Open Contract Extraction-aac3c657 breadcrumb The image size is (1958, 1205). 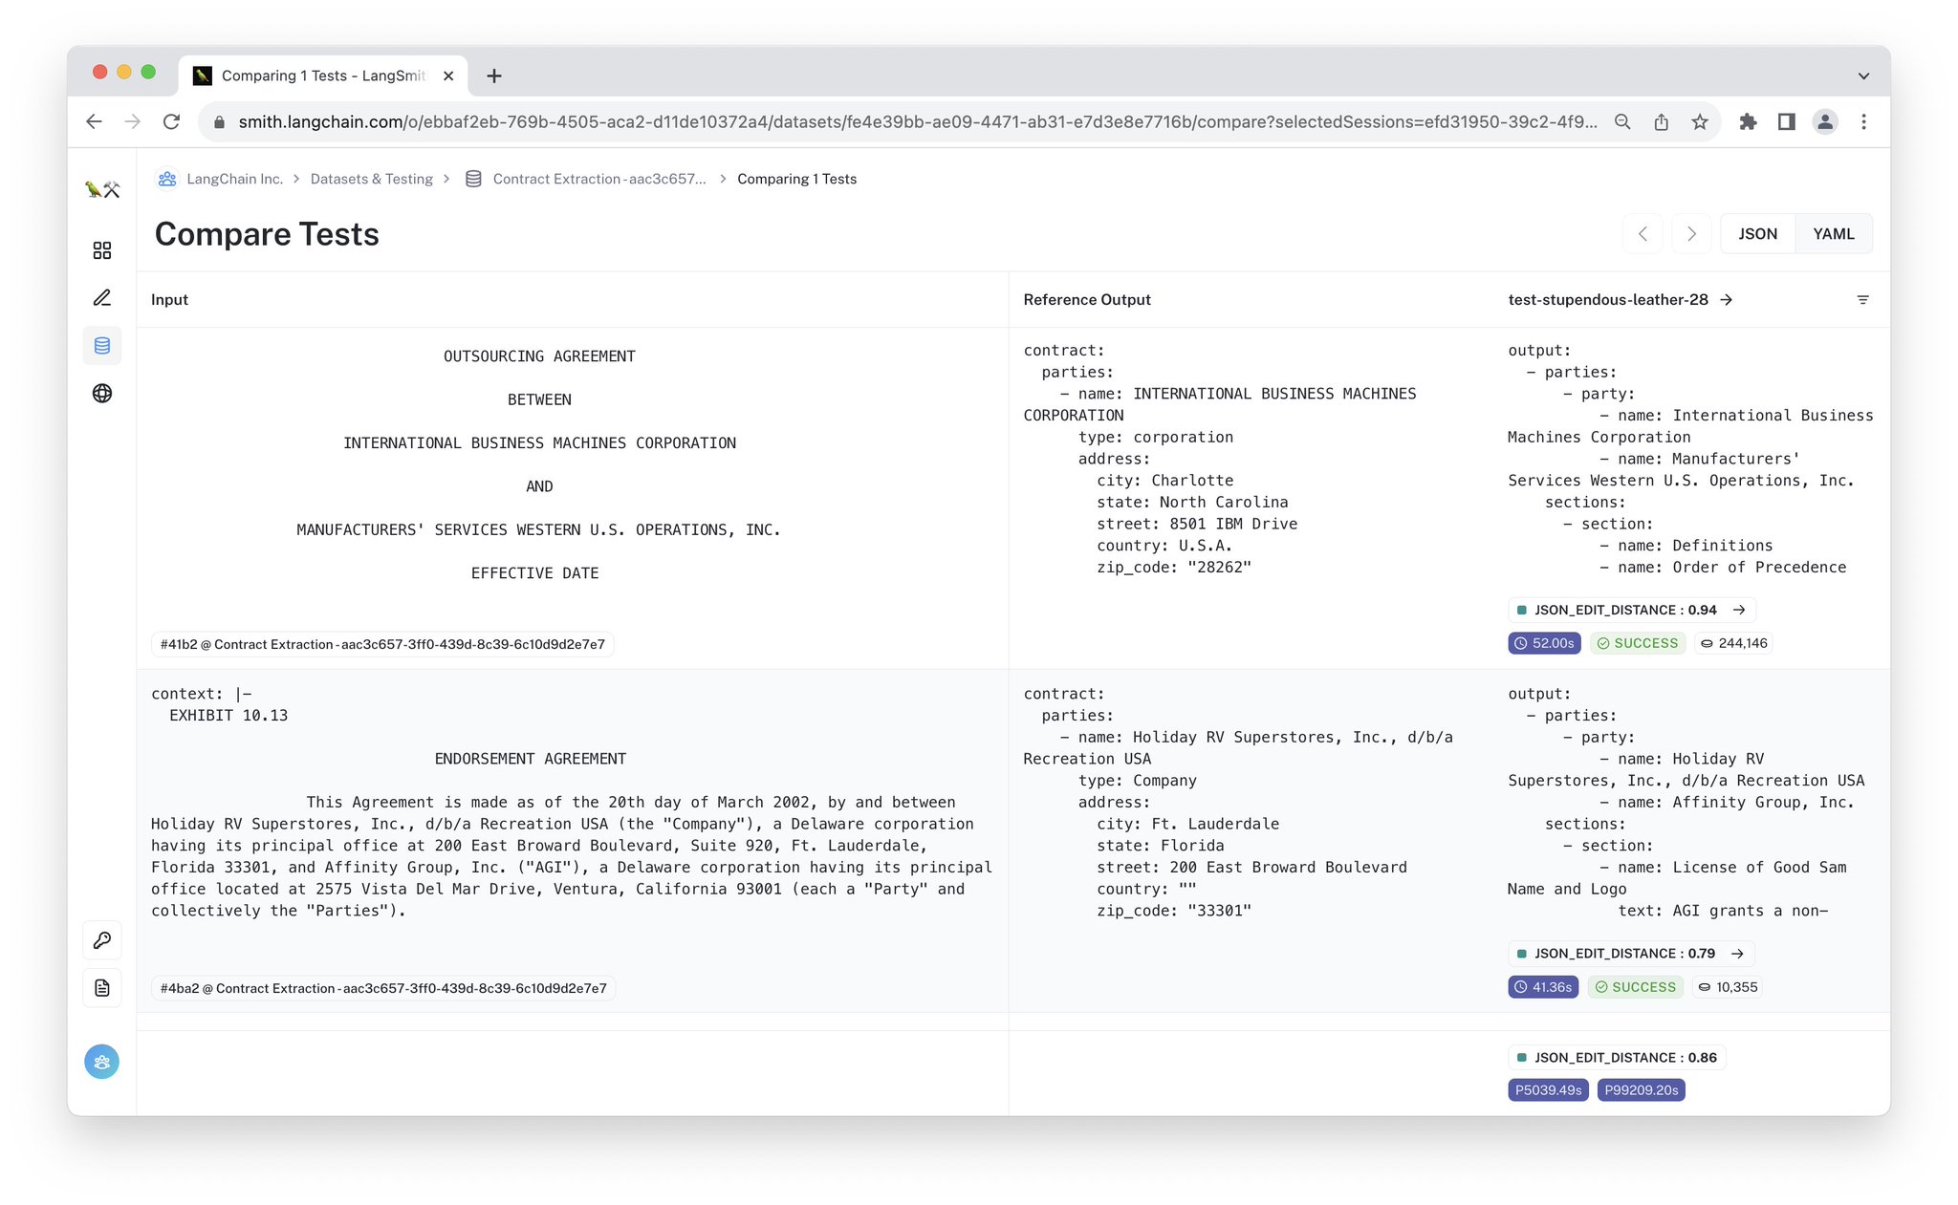(x=599, y=179)
